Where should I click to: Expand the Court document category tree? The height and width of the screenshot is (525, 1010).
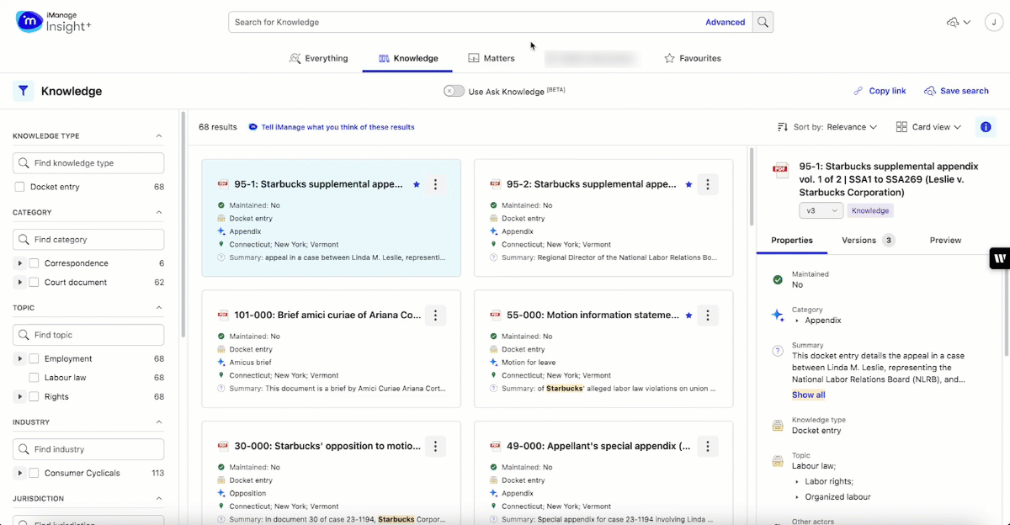point(19,283)
